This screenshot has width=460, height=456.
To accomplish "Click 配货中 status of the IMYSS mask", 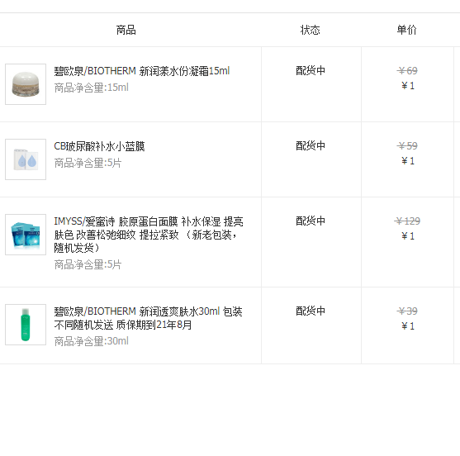I will (311, 221).
